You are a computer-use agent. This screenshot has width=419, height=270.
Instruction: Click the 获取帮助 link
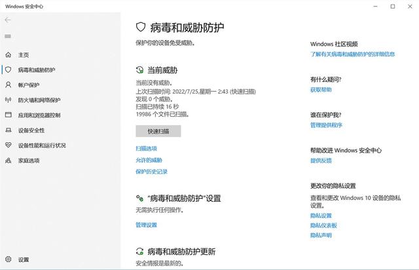pyautogui.click(x=321, y=90)
